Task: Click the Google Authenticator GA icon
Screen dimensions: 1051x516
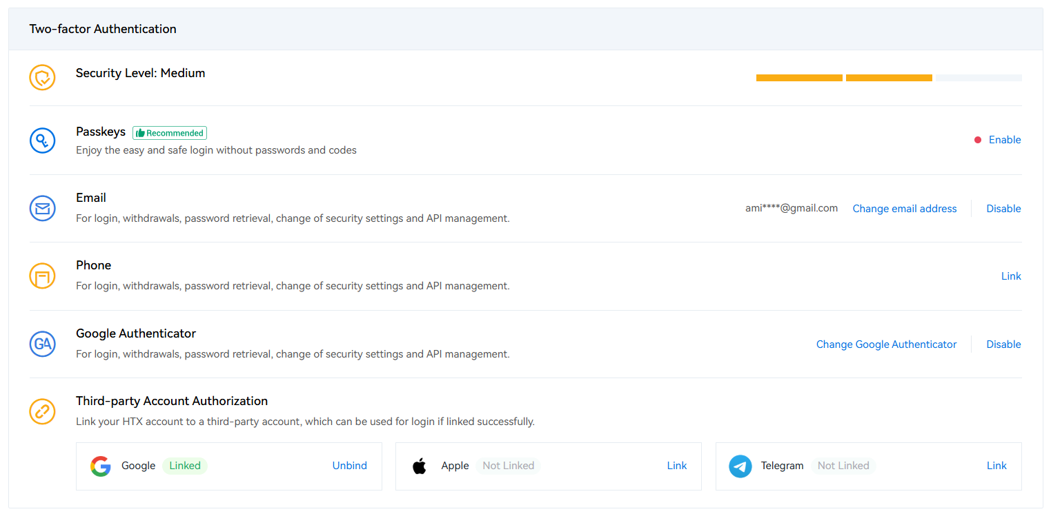Action: [42, 344]
